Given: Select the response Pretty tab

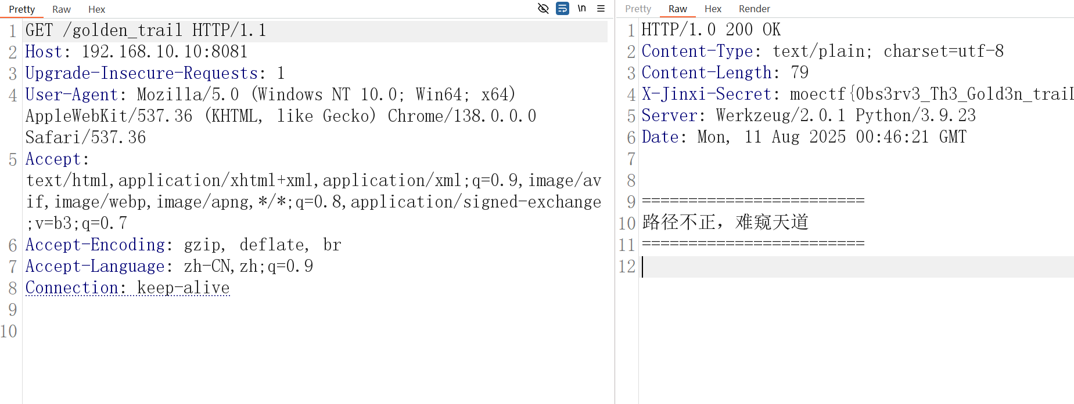Looking at the screenshot, I should (638, 9).
